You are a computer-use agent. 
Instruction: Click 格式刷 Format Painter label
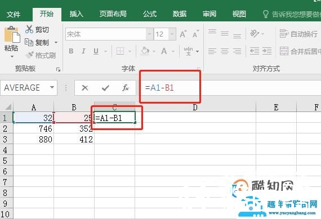[x=45, y=55]
